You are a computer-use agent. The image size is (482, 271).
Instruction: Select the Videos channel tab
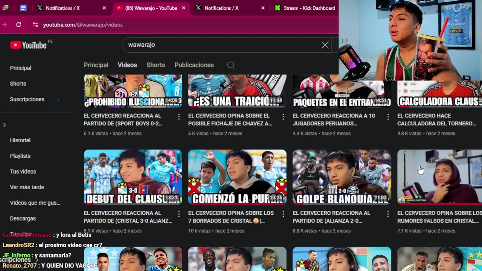pyautogui.click(x=127, y=65)
